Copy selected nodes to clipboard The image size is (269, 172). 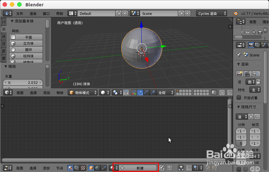tap(208, 168)
